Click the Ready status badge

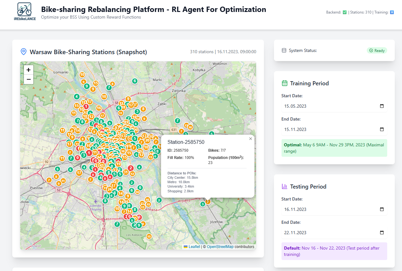tap(377, 50)
